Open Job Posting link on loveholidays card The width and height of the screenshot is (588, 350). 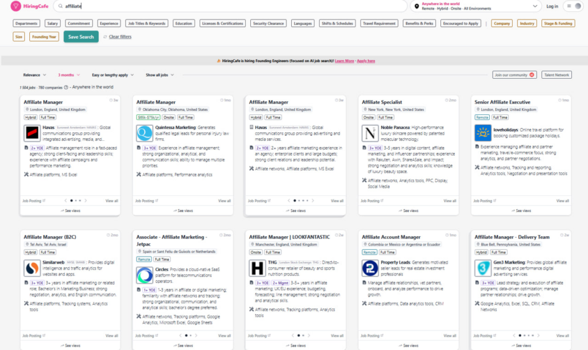(x=484, y=201)
